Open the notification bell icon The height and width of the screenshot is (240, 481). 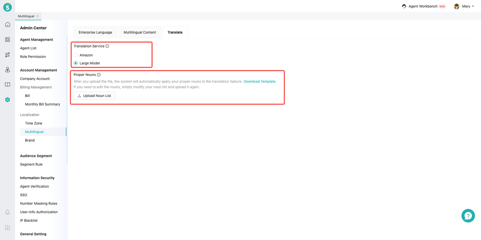point(8,212)
